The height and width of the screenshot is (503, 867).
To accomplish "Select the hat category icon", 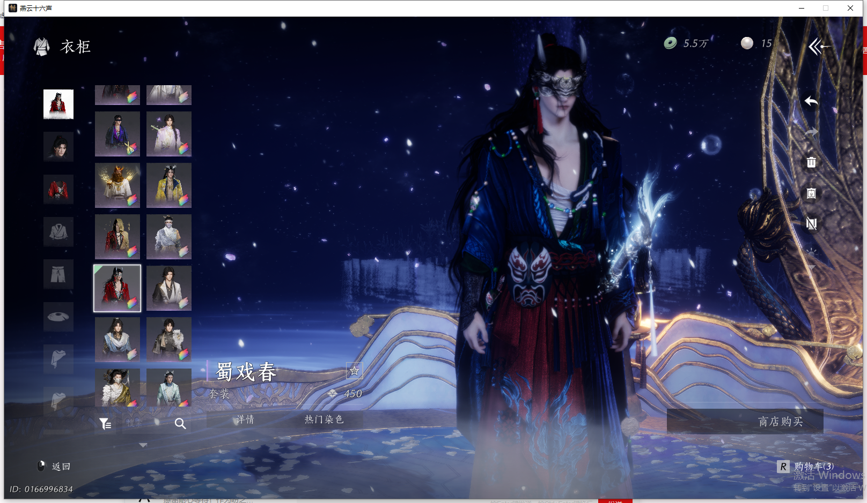I will pyautogui.click(x=58, y=317).
